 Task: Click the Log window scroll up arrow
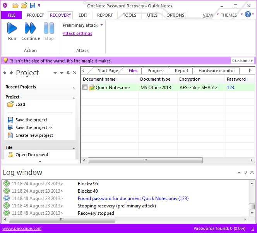[x=252, y=183]
